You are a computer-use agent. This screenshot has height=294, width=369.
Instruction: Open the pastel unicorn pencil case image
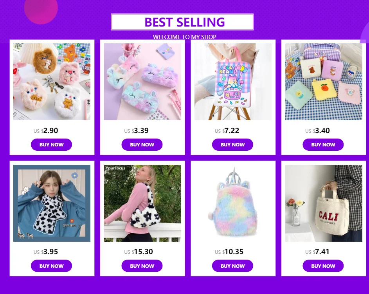tap(142, 82)
